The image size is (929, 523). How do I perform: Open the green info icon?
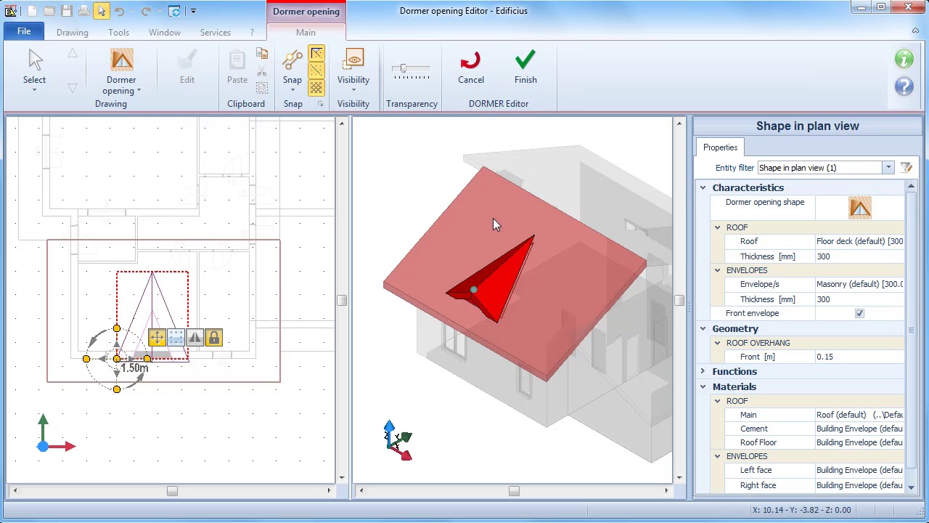(x=904, y=60)
